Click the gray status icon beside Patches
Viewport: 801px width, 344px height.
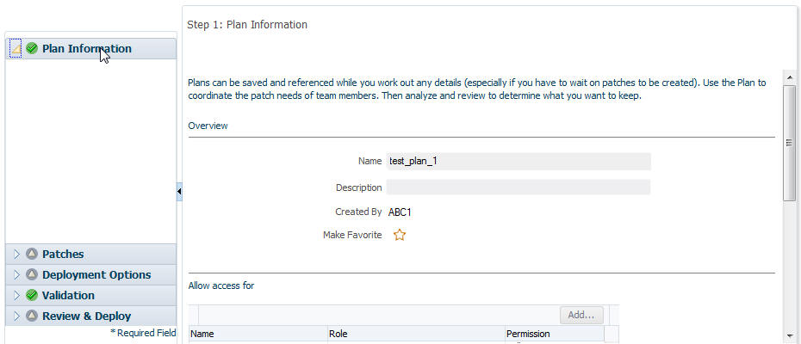(x=32, y=254)
